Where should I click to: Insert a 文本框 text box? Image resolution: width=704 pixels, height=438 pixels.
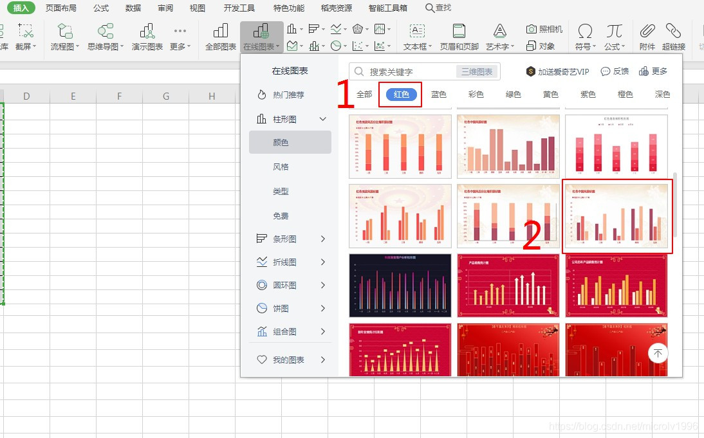pos(417,37)
